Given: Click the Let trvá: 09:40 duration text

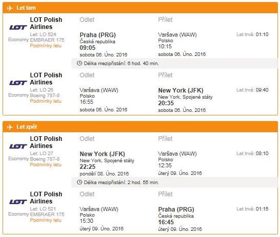Looking at the screenshot, I should pos(252,90).
